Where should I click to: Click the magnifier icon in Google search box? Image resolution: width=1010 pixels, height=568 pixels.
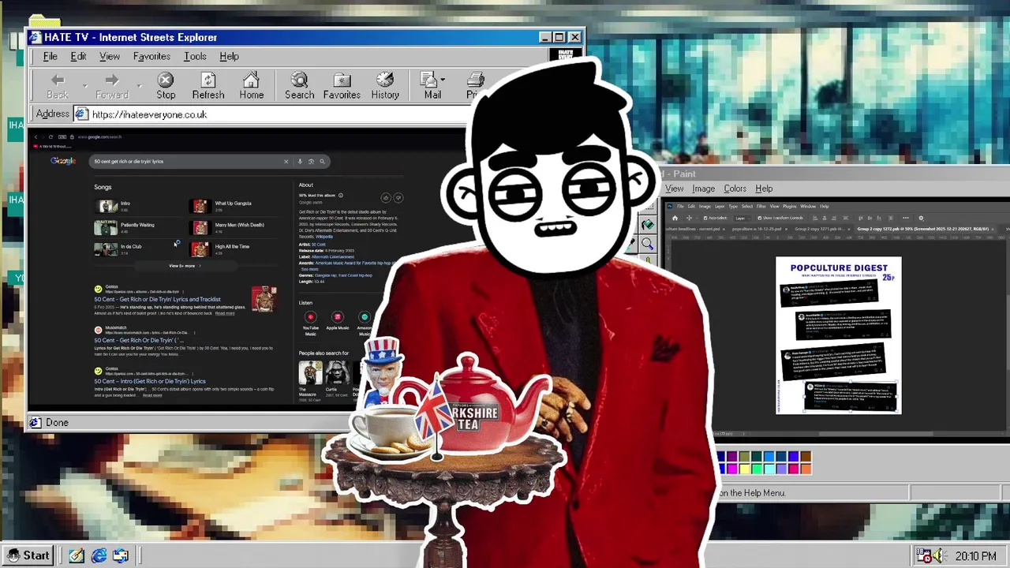[x=322, y=161]
